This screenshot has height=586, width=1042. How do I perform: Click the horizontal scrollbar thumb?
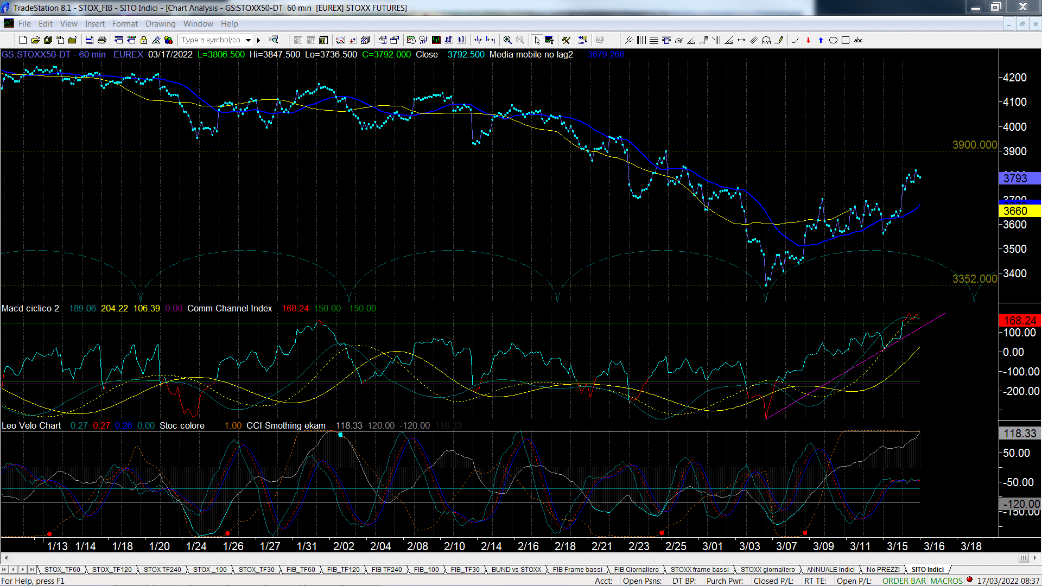pos(1024,558)
